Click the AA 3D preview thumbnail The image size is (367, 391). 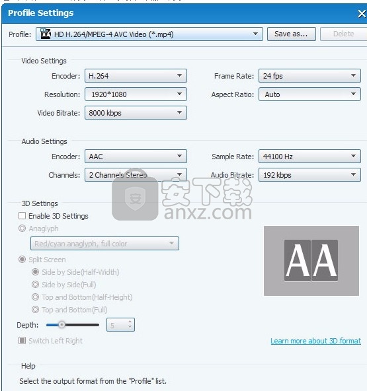coord(311,261)
